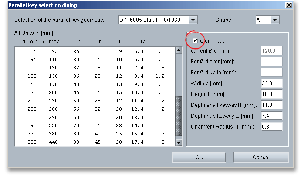Viewport: 301px width, 175px height.
Task: Click the Width b input field
Action: tap(271, 83)
